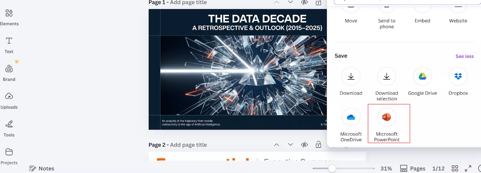
Task: Enter fullscreen present mode
Action: pyautogui.click(x=468, y=169)
